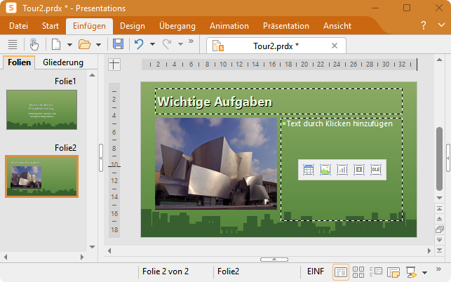Click the Save icon in the toolbar

click(118, 44)
